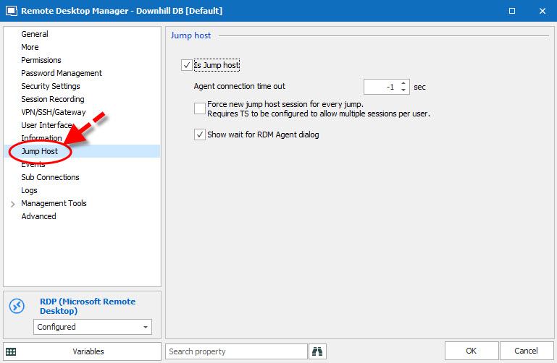Image resolution: width=557 pixels, height=363 pixels.
Task: Uncheck the Is Jump host checkbox
Action: pos(187,66)
